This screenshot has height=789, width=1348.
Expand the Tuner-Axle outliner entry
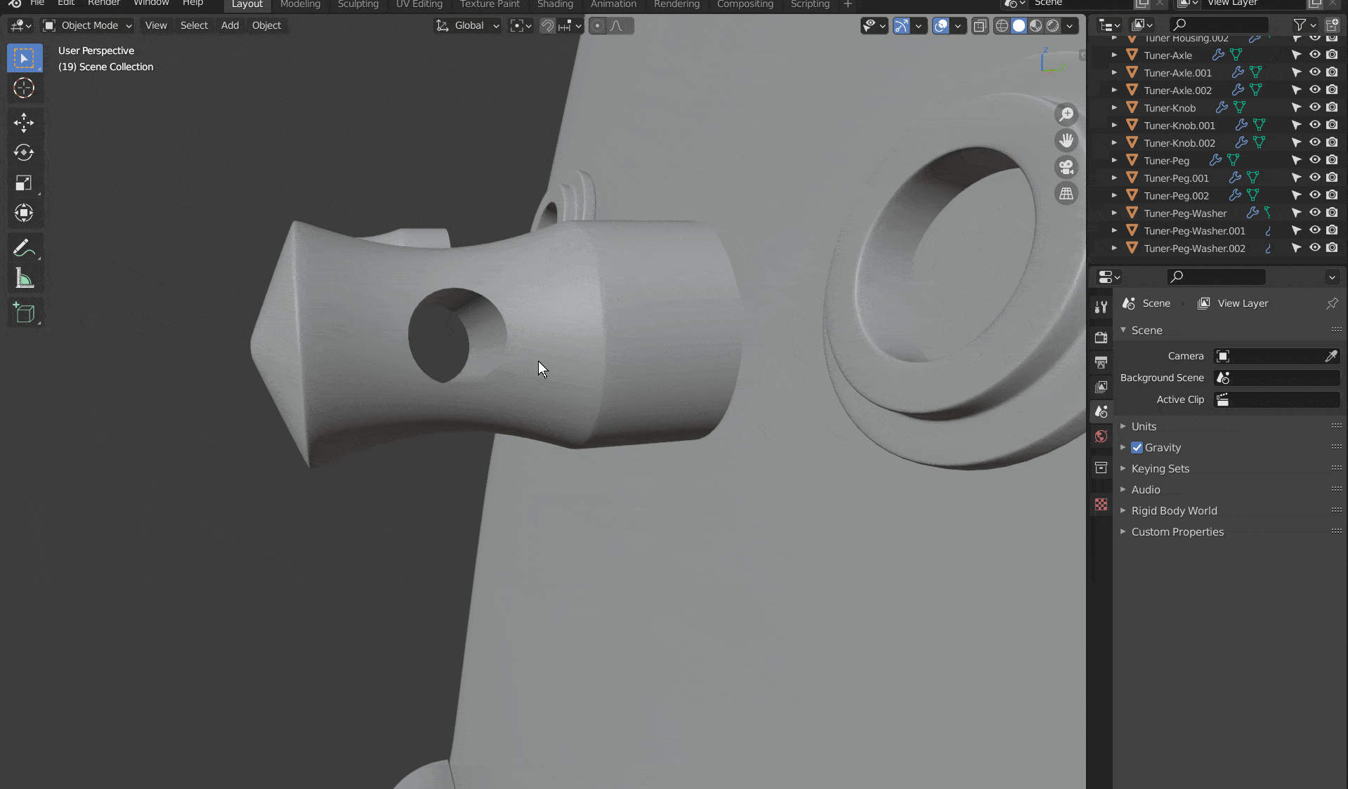pos(1114,55)
